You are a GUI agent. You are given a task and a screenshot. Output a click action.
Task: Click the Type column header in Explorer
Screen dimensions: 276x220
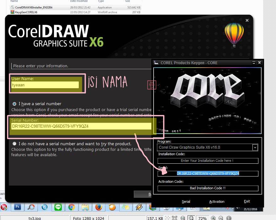pyautogui.click(x=101, y=1)
